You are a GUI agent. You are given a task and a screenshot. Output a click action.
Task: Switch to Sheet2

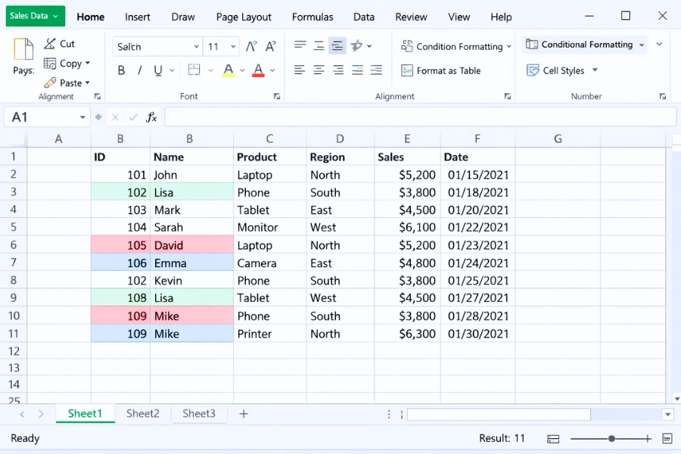[x=142, y=414]
